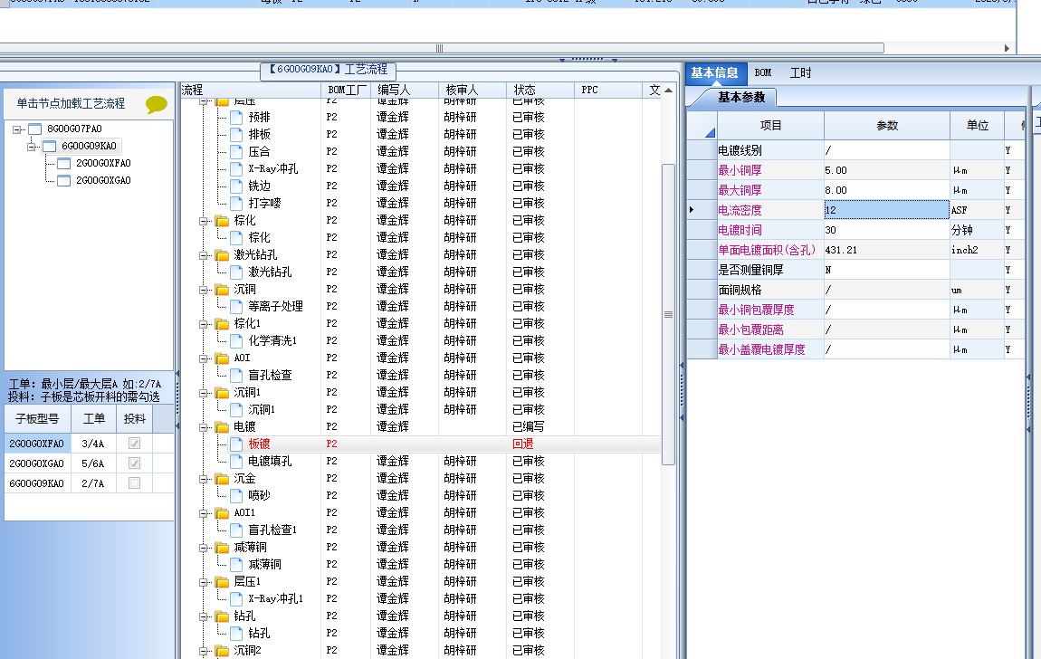Click the 2G00G0XGA0 tree node icon
The width and height of the screenshot is (1041, 659).
(63, 180)
